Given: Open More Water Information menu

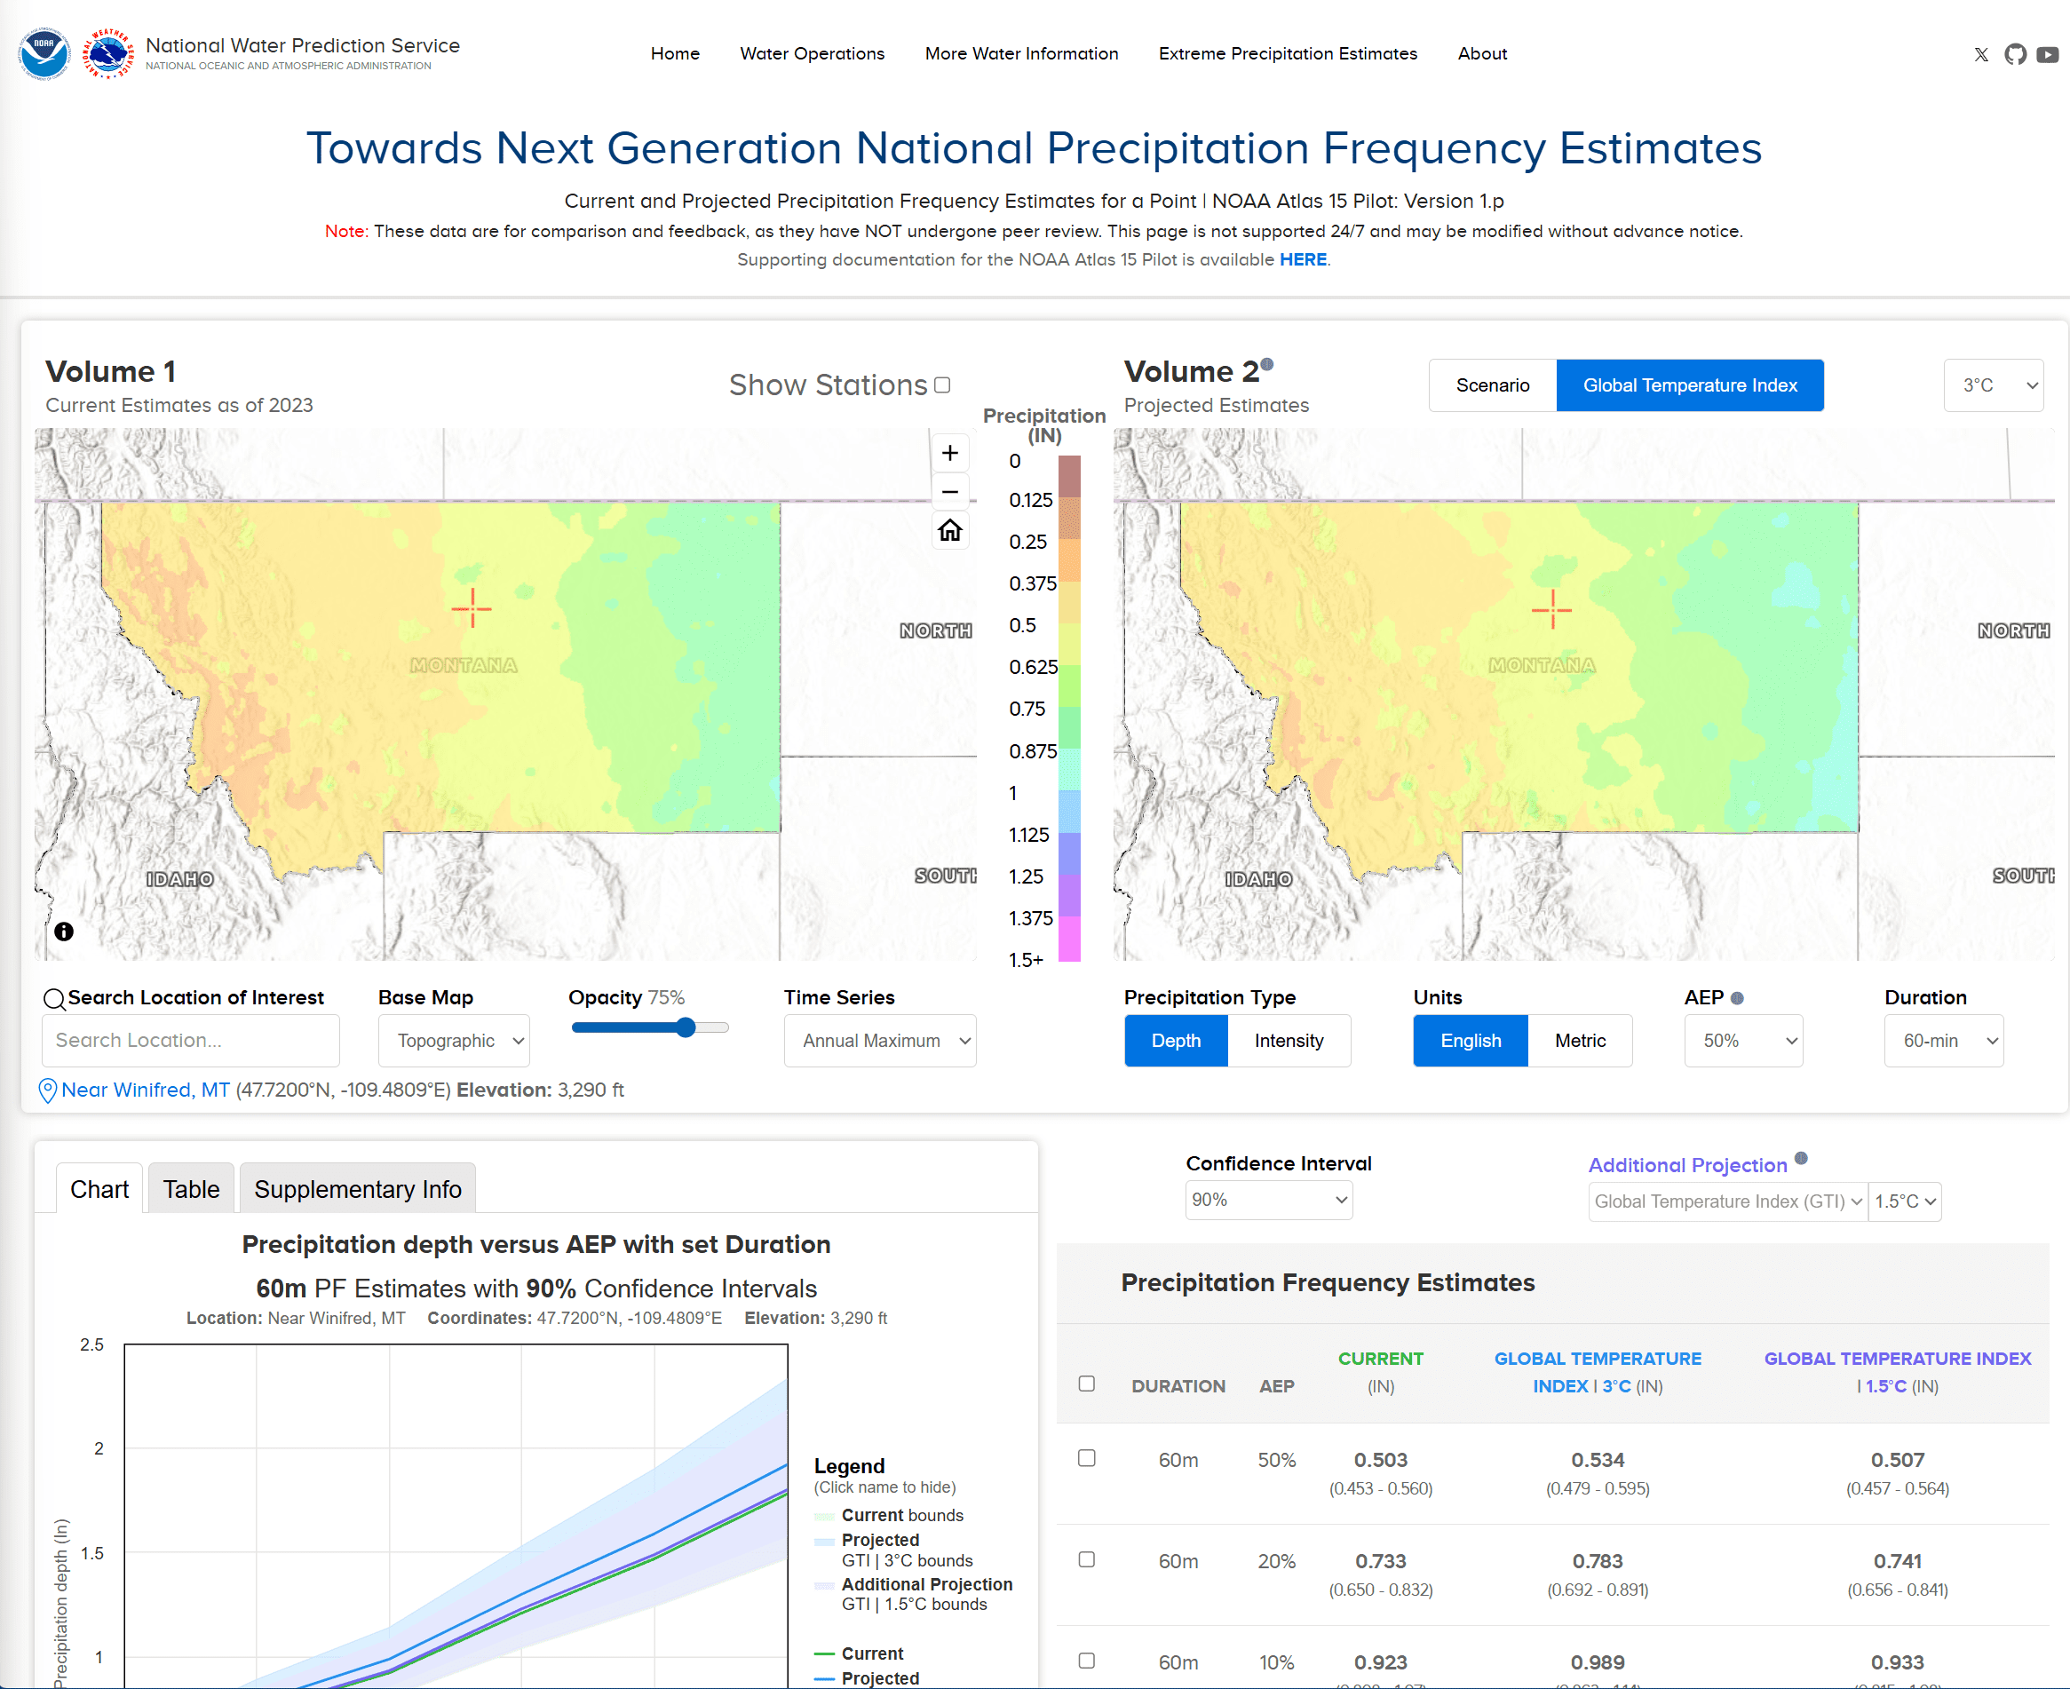Looking at the screenshot, I should click(1021, 53).
